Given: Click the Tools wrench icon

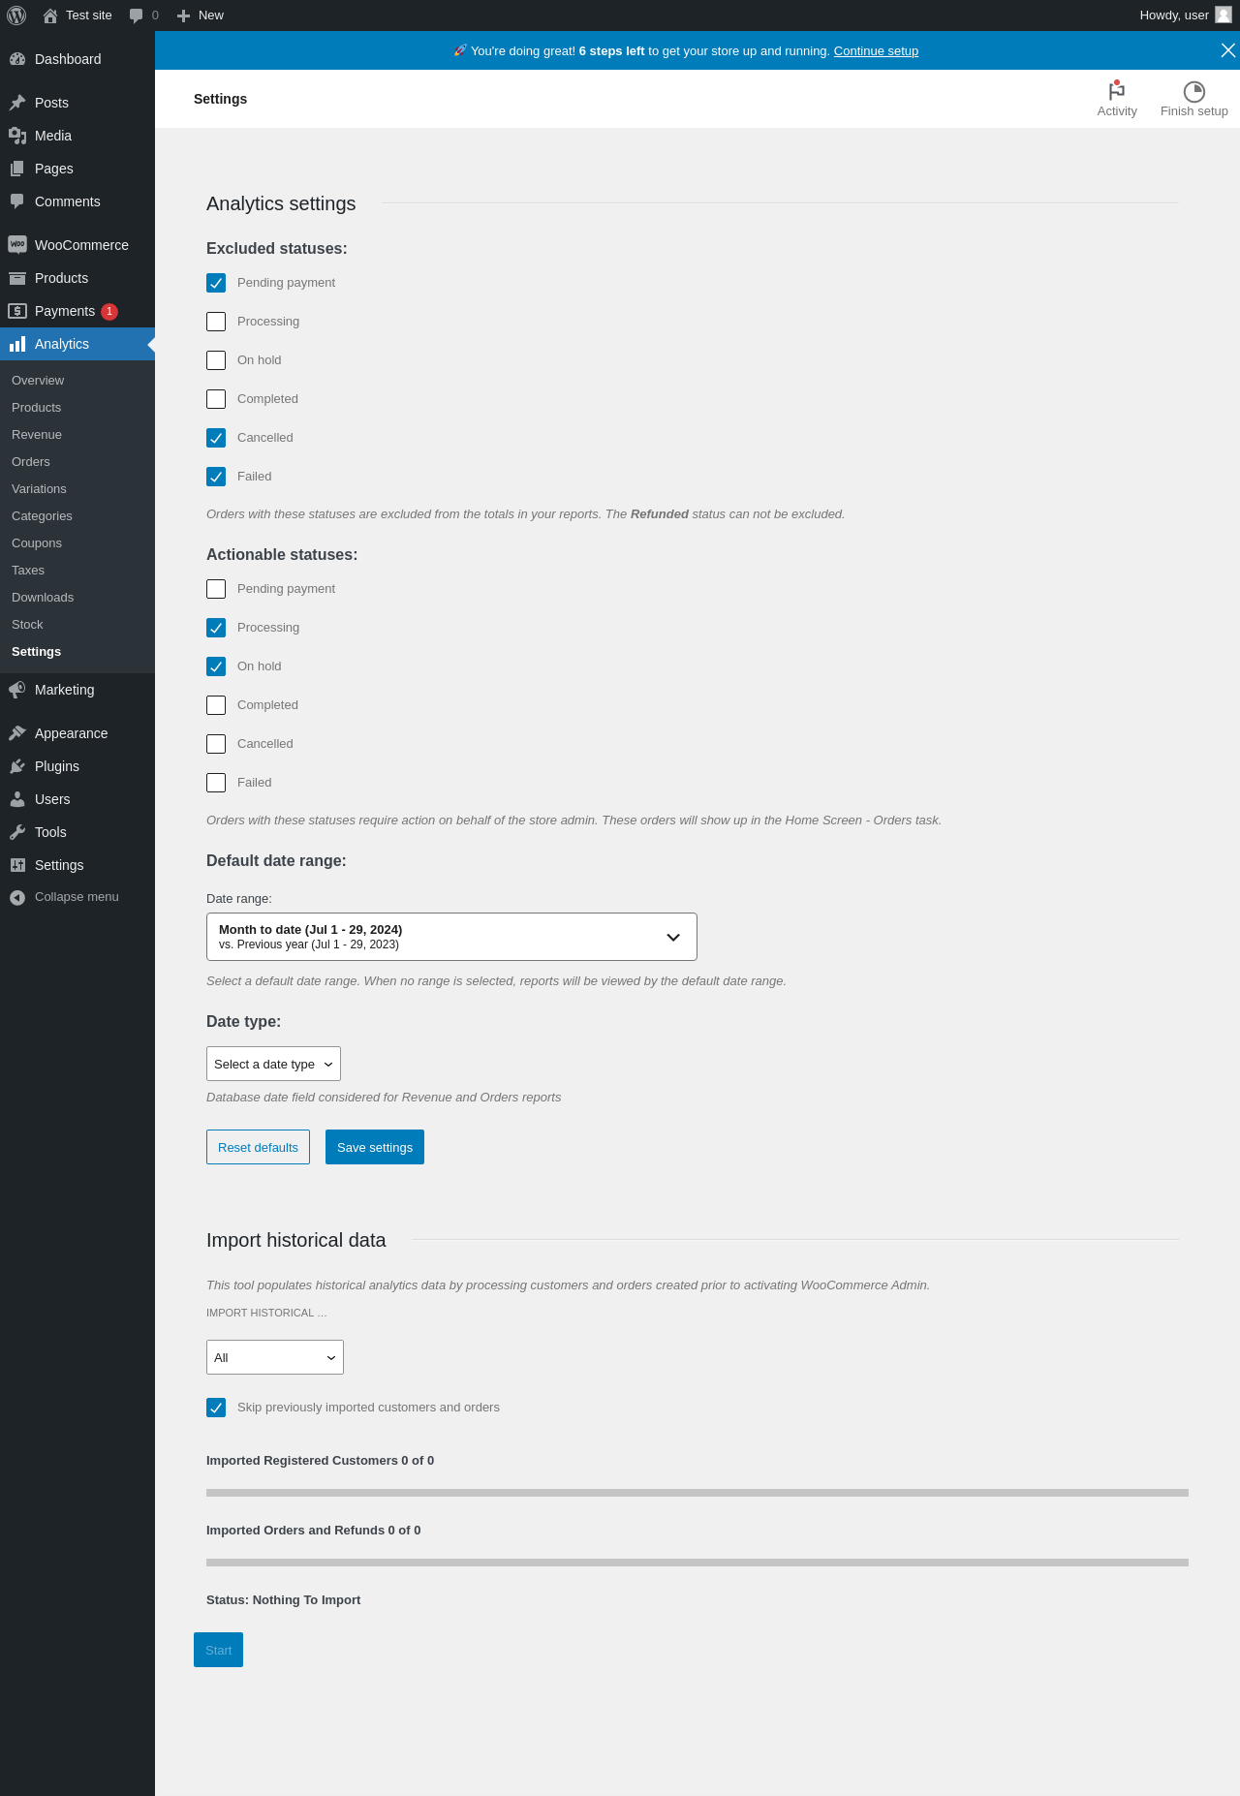Looking at the screenshot, I should (x=17, y=832).
